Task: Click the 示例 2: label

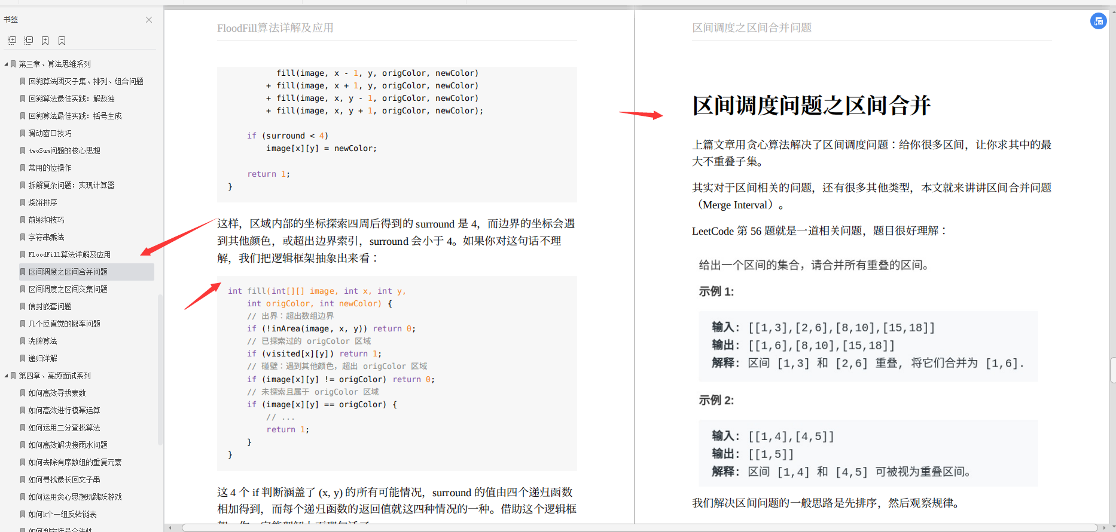Action: 716,400
